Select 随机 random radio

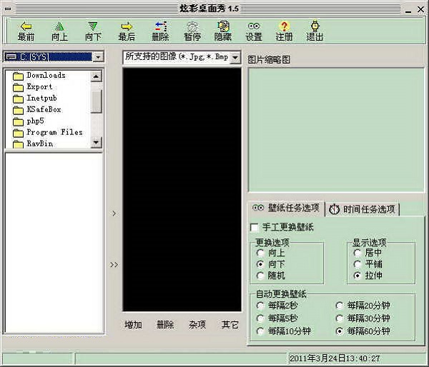[x=260, y=276]
